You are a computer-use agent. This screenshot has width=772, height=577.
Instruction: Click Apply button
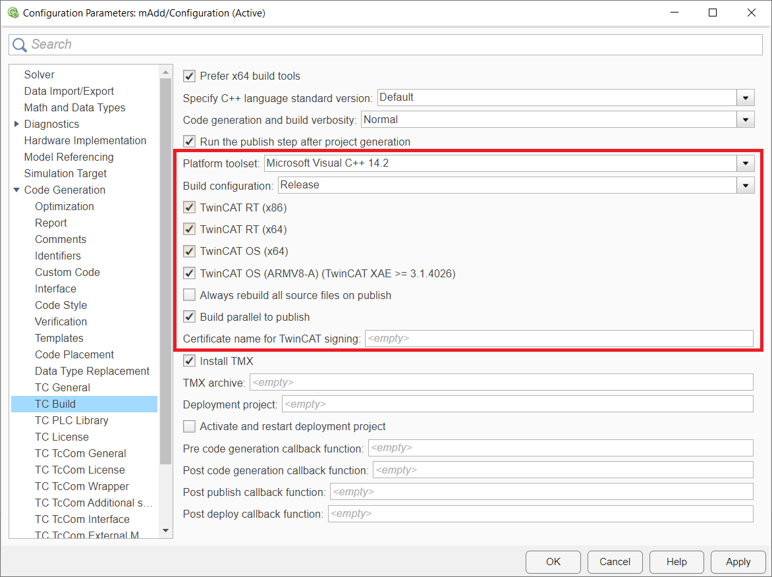click(738, 562)
